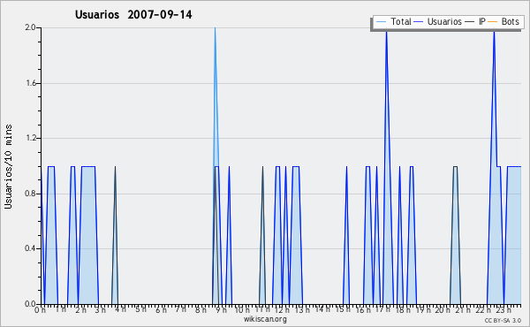Click the '2 h' x-axis label
Image resolution: width=530 pixels, height=327 pixels.
tap(80, 309)
